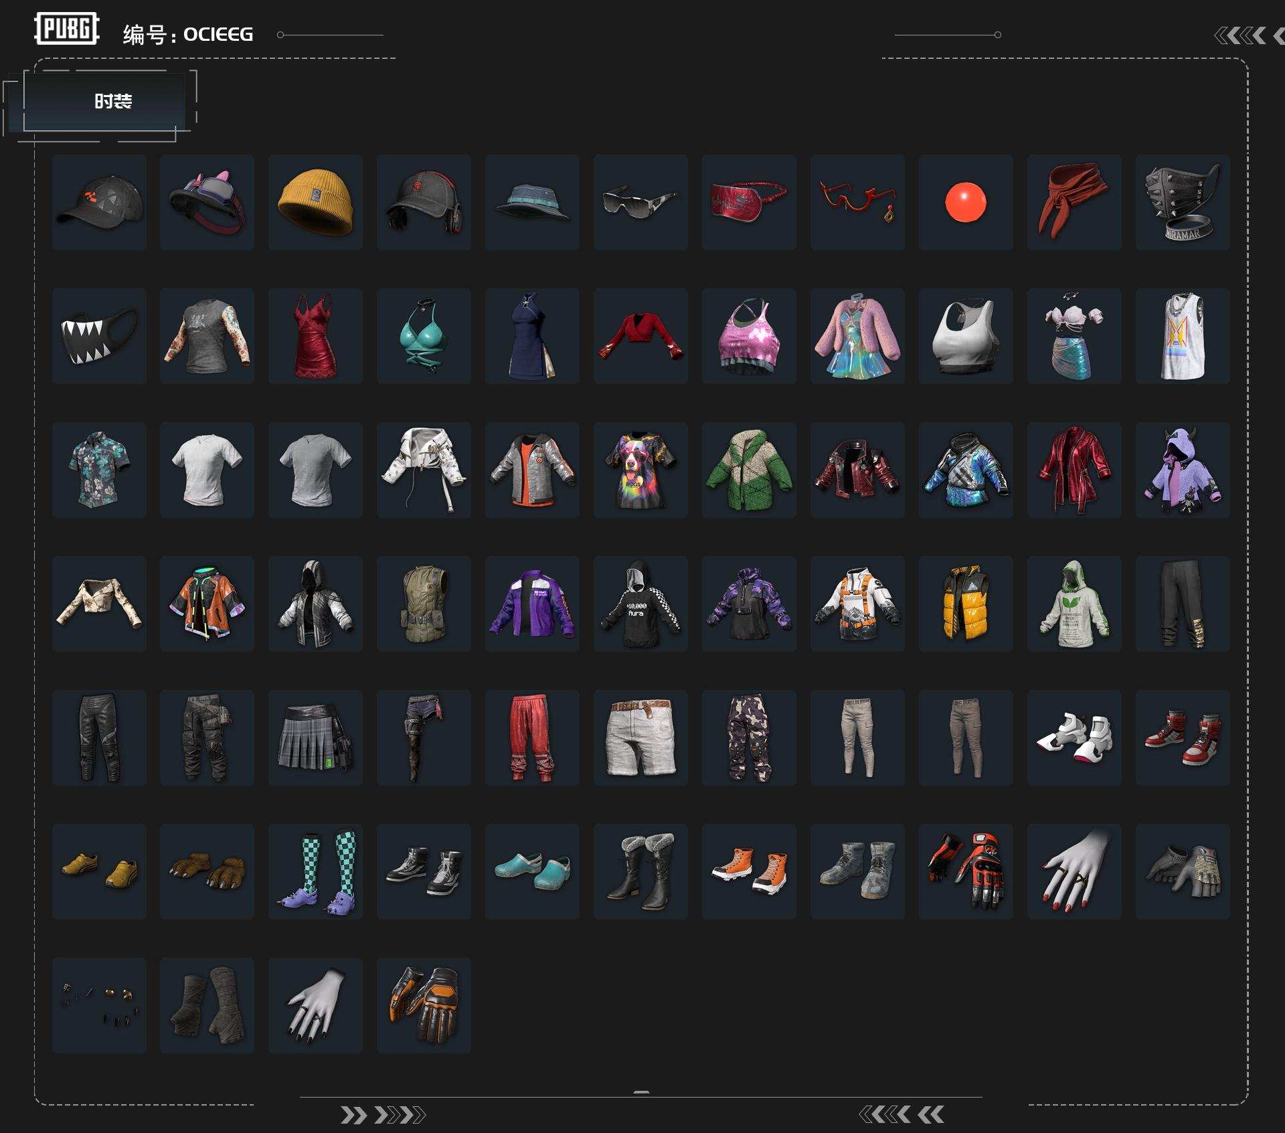This screenshot has width=1285, height=1133.
Task: Choose the red slip dress
Action: (315, 336)
